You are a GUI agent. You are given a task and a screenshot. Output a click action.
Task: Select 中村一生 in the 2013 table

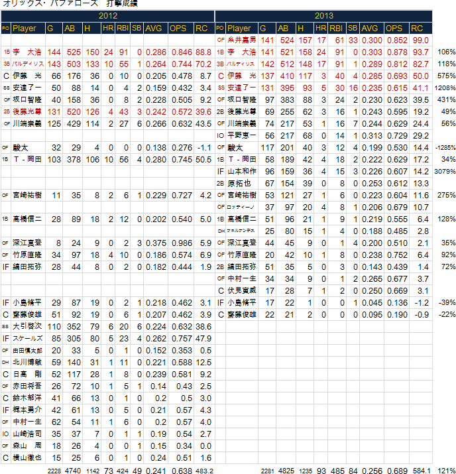tap(242, 278)
